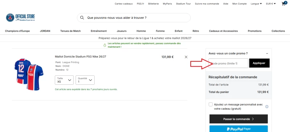Screen dimensions: 290x132
Task: Click the 7-day shipping notice text
Action: pyautogui.click(x=86, y=89)
